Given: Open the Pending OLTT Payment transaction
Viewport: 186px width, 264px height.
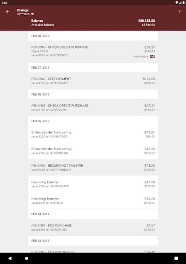Looking at the screenshot, I should point(93,81).
